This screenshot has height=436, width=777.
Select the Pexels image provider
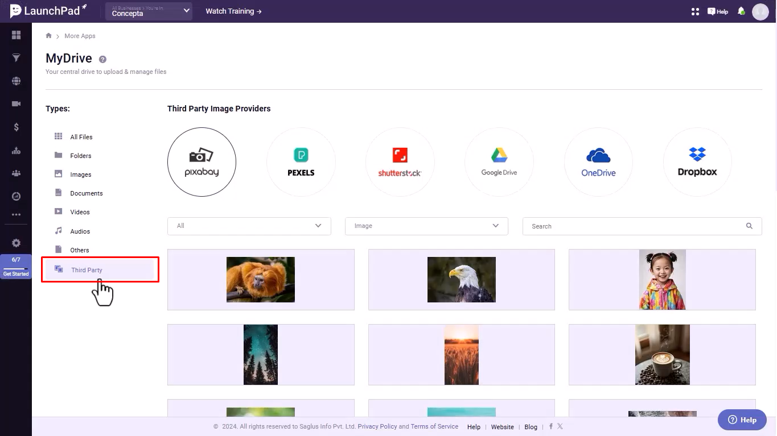click(x=301, y=162)
